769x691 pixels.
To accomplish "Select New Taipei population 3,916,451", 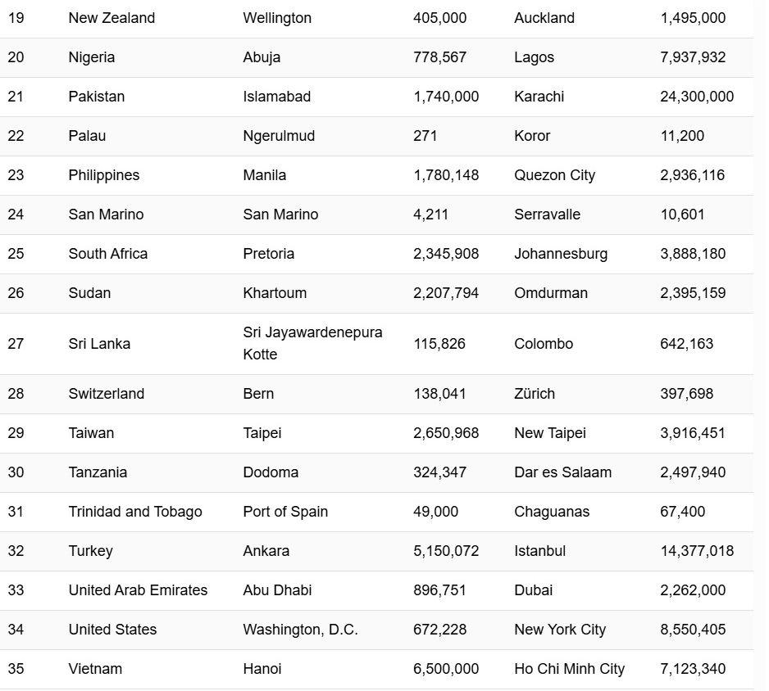I will [693, 433].
